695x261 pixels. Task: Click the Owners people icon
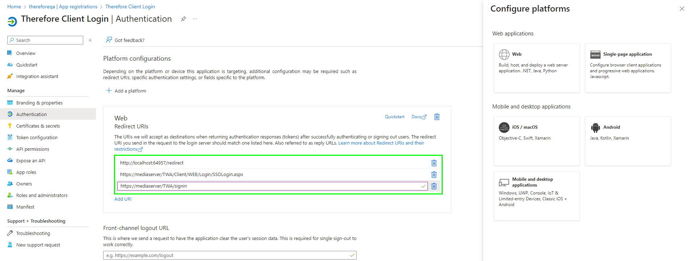pyautogui.click(x=10, y=184)
